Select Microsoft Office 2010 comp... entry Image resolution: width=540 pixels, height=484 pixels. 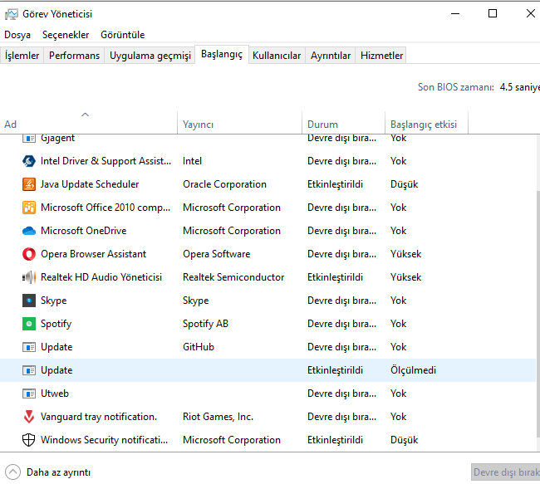[106, 208]
